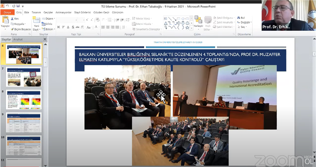Image resolution: width=316 pixels, height=167 pixels.
Task: Click the Bul (find) binoculars icon
Action: (239, 18)
